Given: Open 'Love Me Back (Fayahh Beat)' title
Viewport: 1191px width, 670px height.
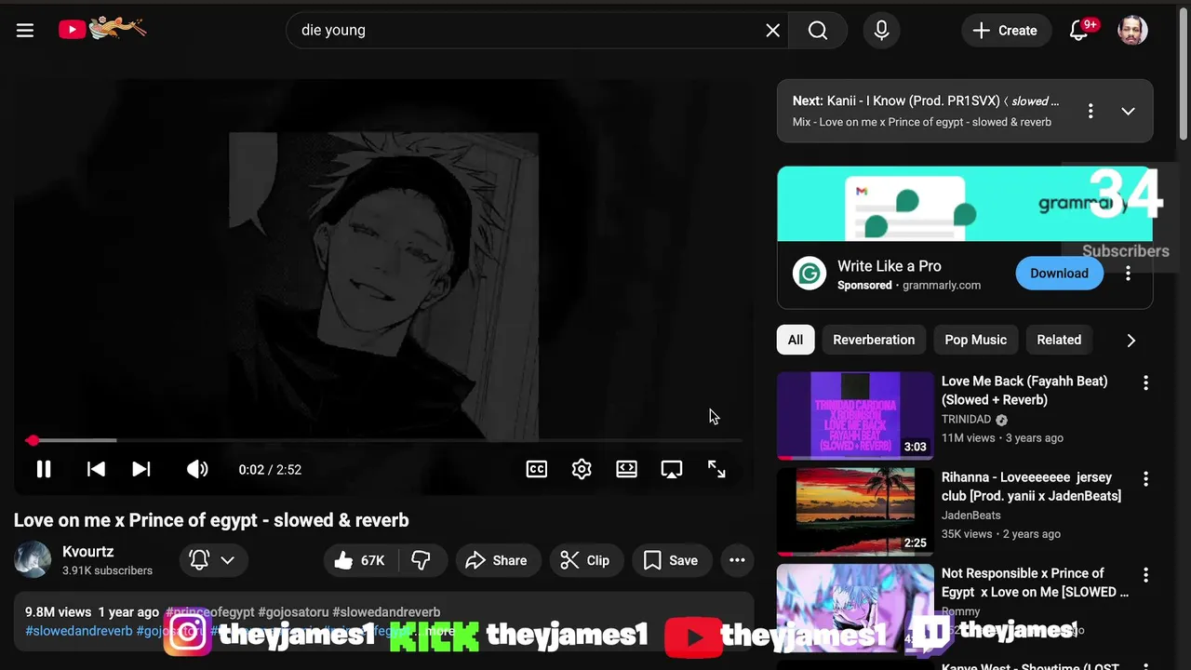Looking at the screenshot, I should coord(1024,390).
